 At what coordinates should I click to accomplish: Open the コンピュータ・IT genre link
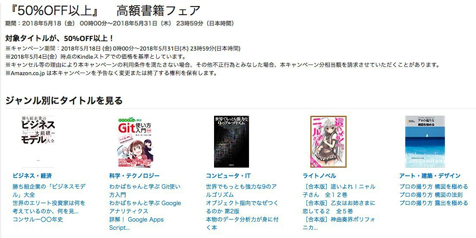pos(228,176)
